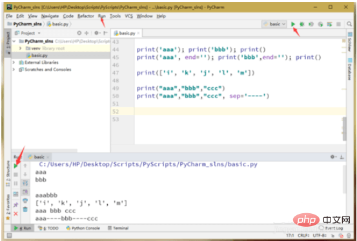Toggle the 1: Project side tab
Screen dimensions: 357x241
[x=8, y=43]
